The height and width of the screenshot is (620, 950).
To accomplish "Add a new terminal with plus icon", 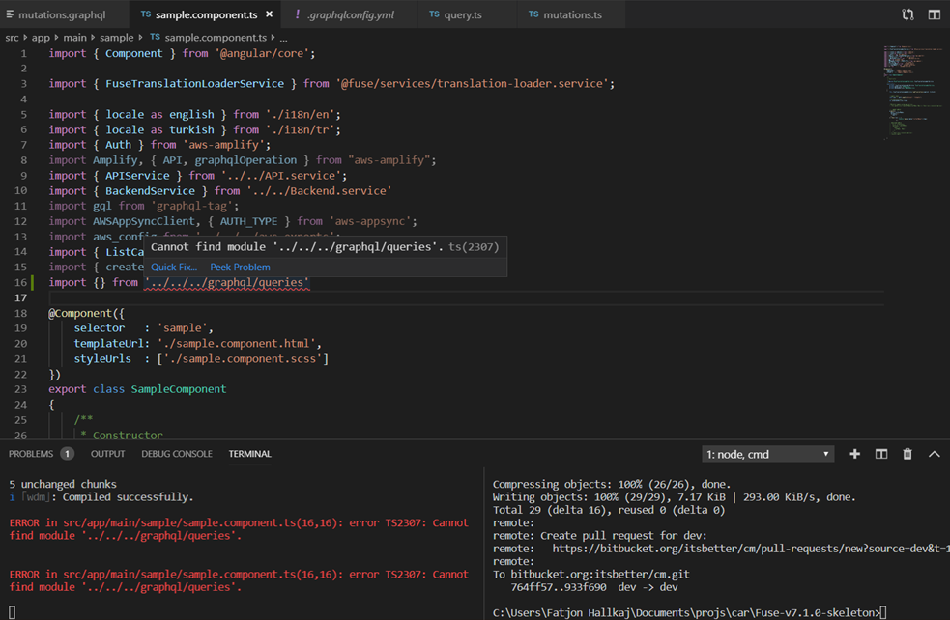I will click(854, 454).
